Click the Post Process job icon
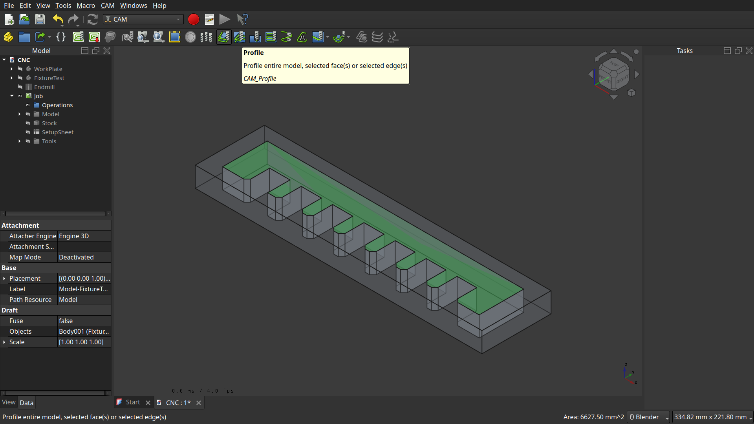Screen dimensions: 754x424 click(94, 37)
